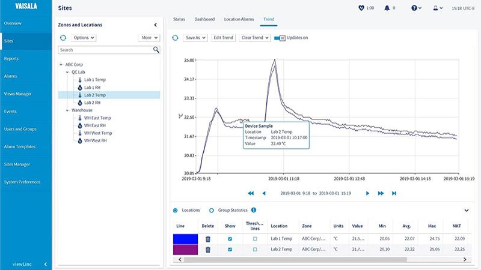Click the alarm bell icon in header
The height and width of the screenshot is (270, 481).
(387, 8)
